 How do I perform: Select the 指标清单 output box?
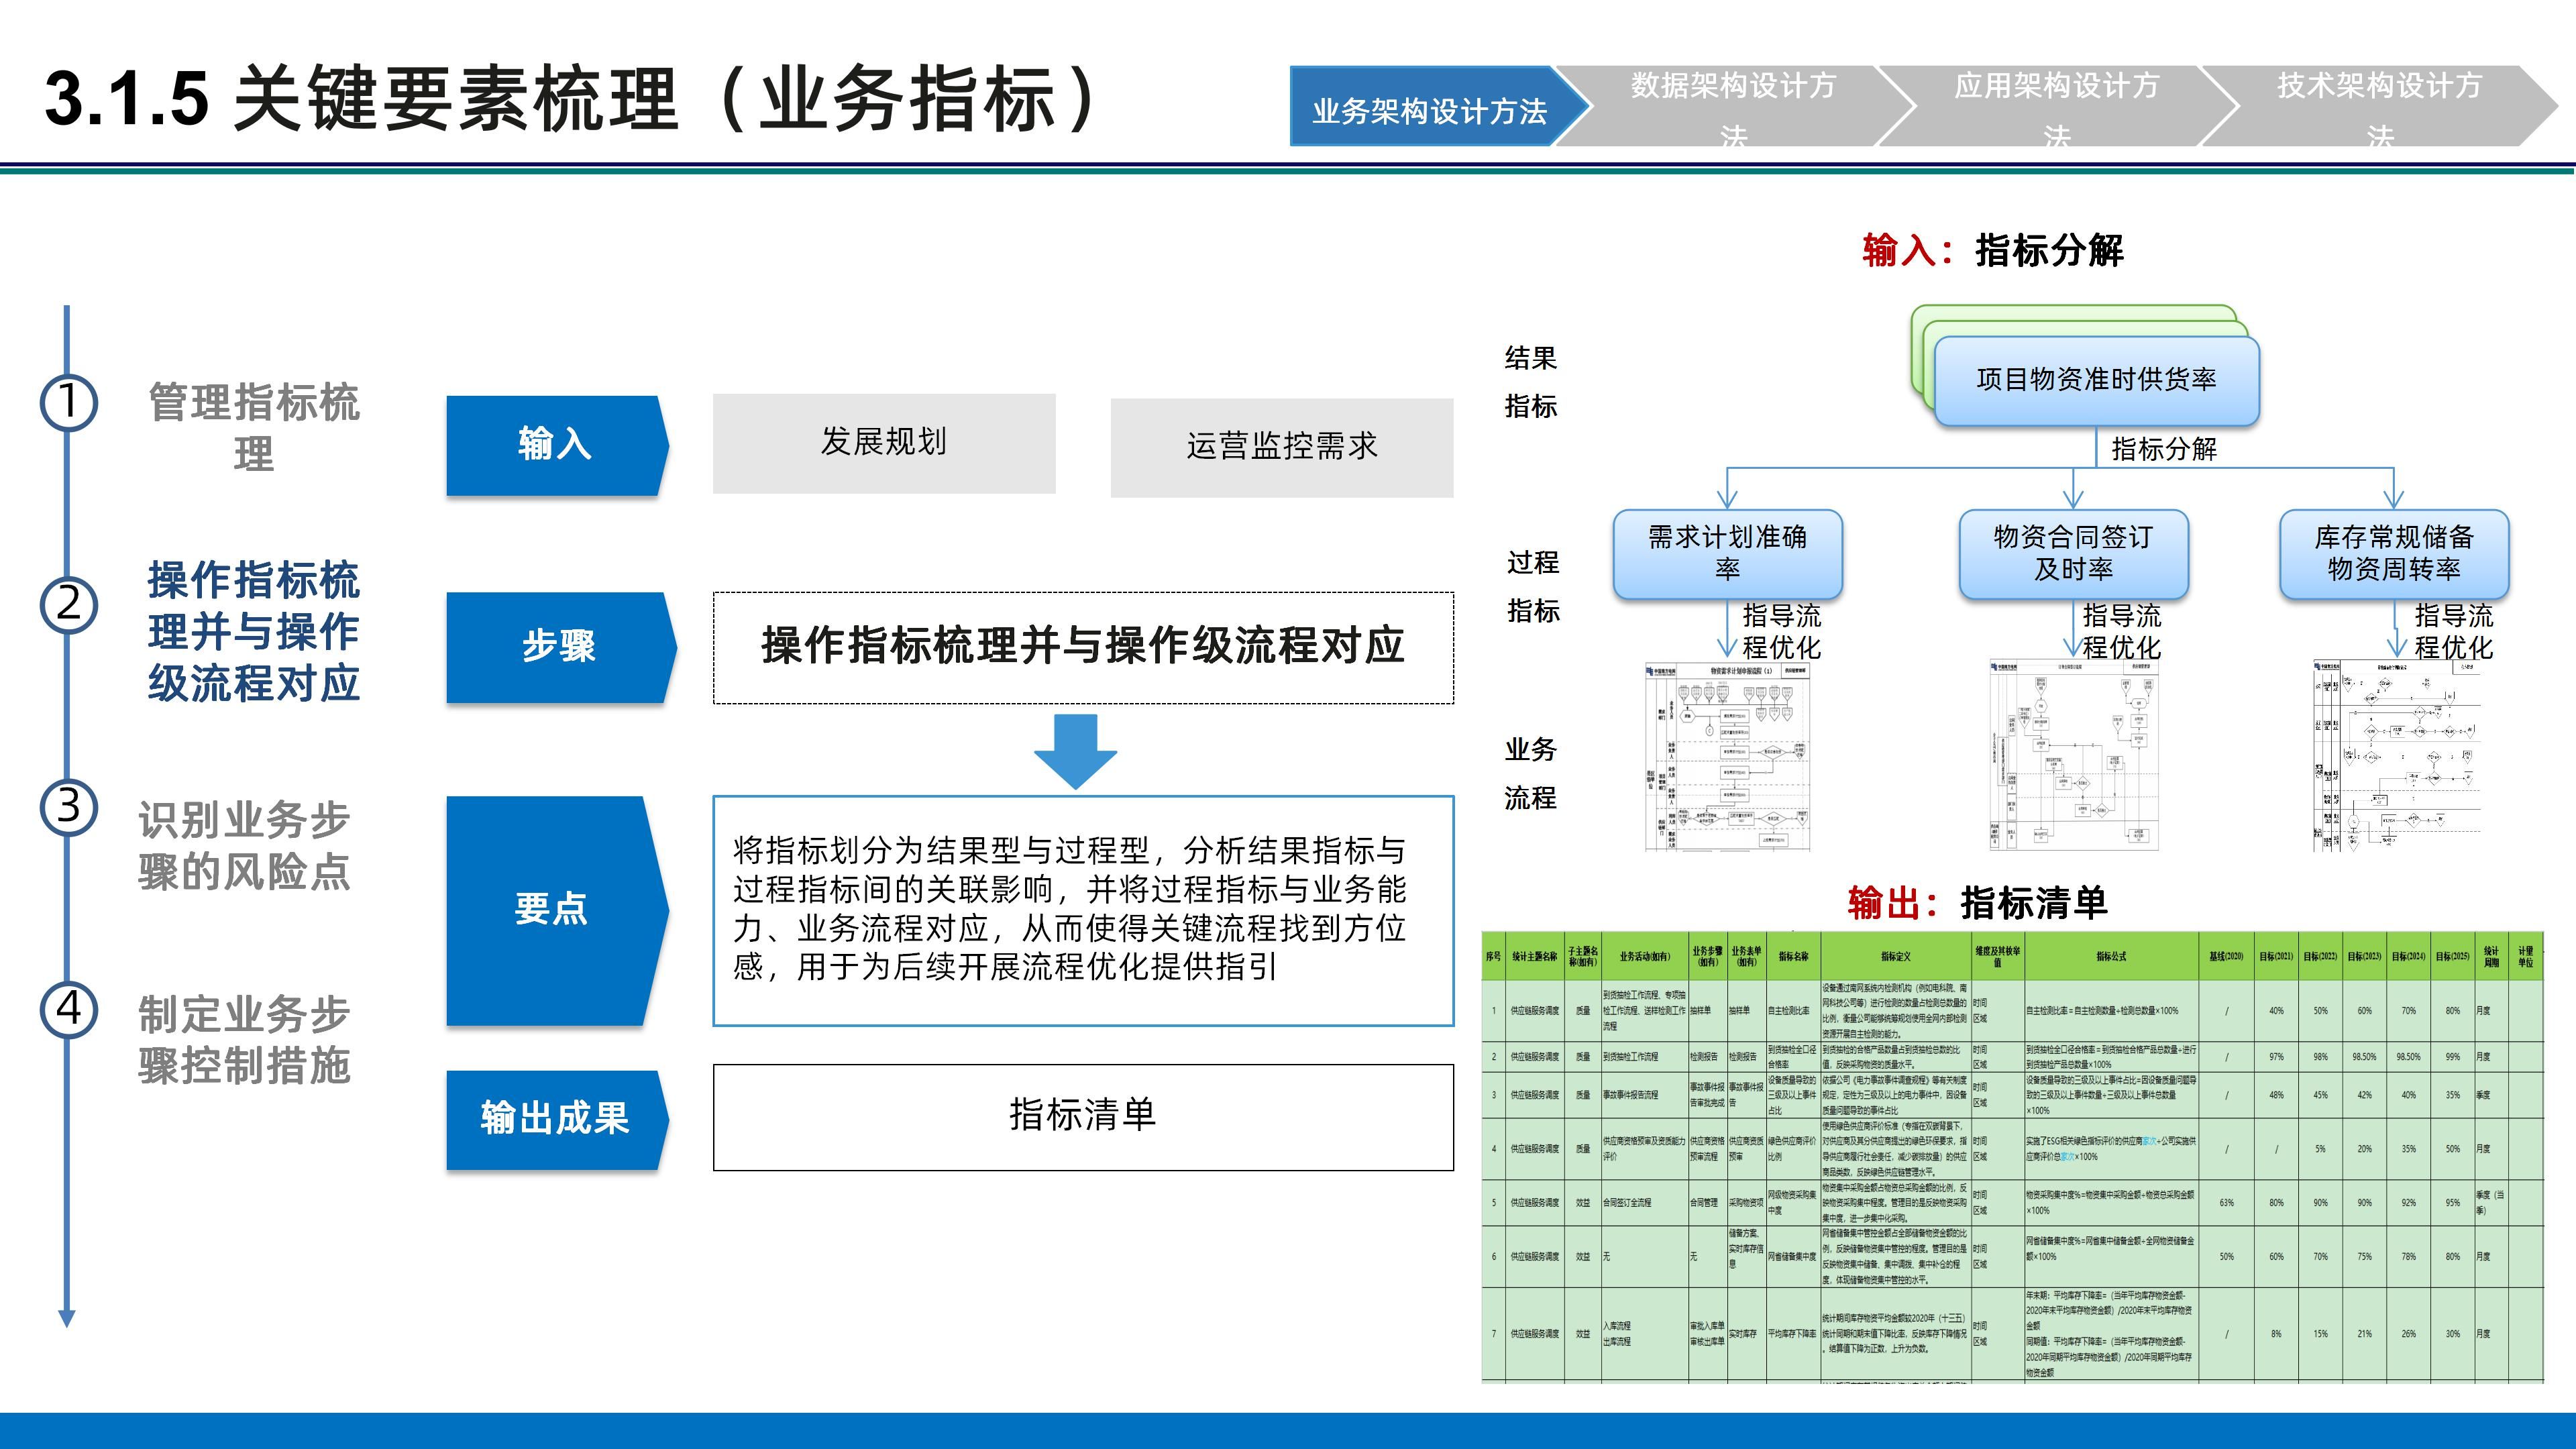(1083, 1117)
